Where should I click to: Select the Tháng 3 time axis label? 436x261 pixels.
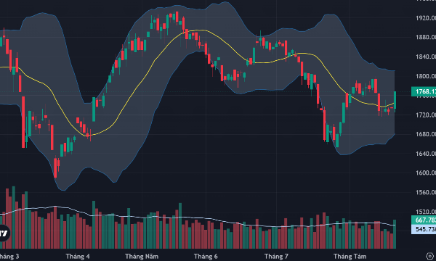9,256
